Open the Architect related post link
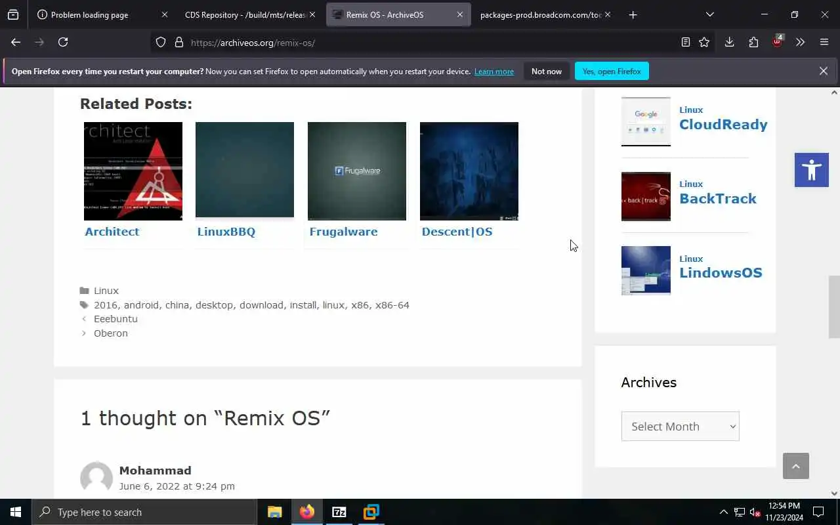Screen dimensions: 840x525 pyautogui.click(x=112, y=232)
